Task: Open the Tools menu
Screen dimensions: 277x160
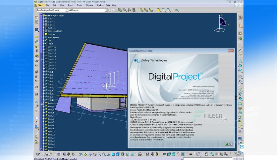Action: [x=79, y=5]
